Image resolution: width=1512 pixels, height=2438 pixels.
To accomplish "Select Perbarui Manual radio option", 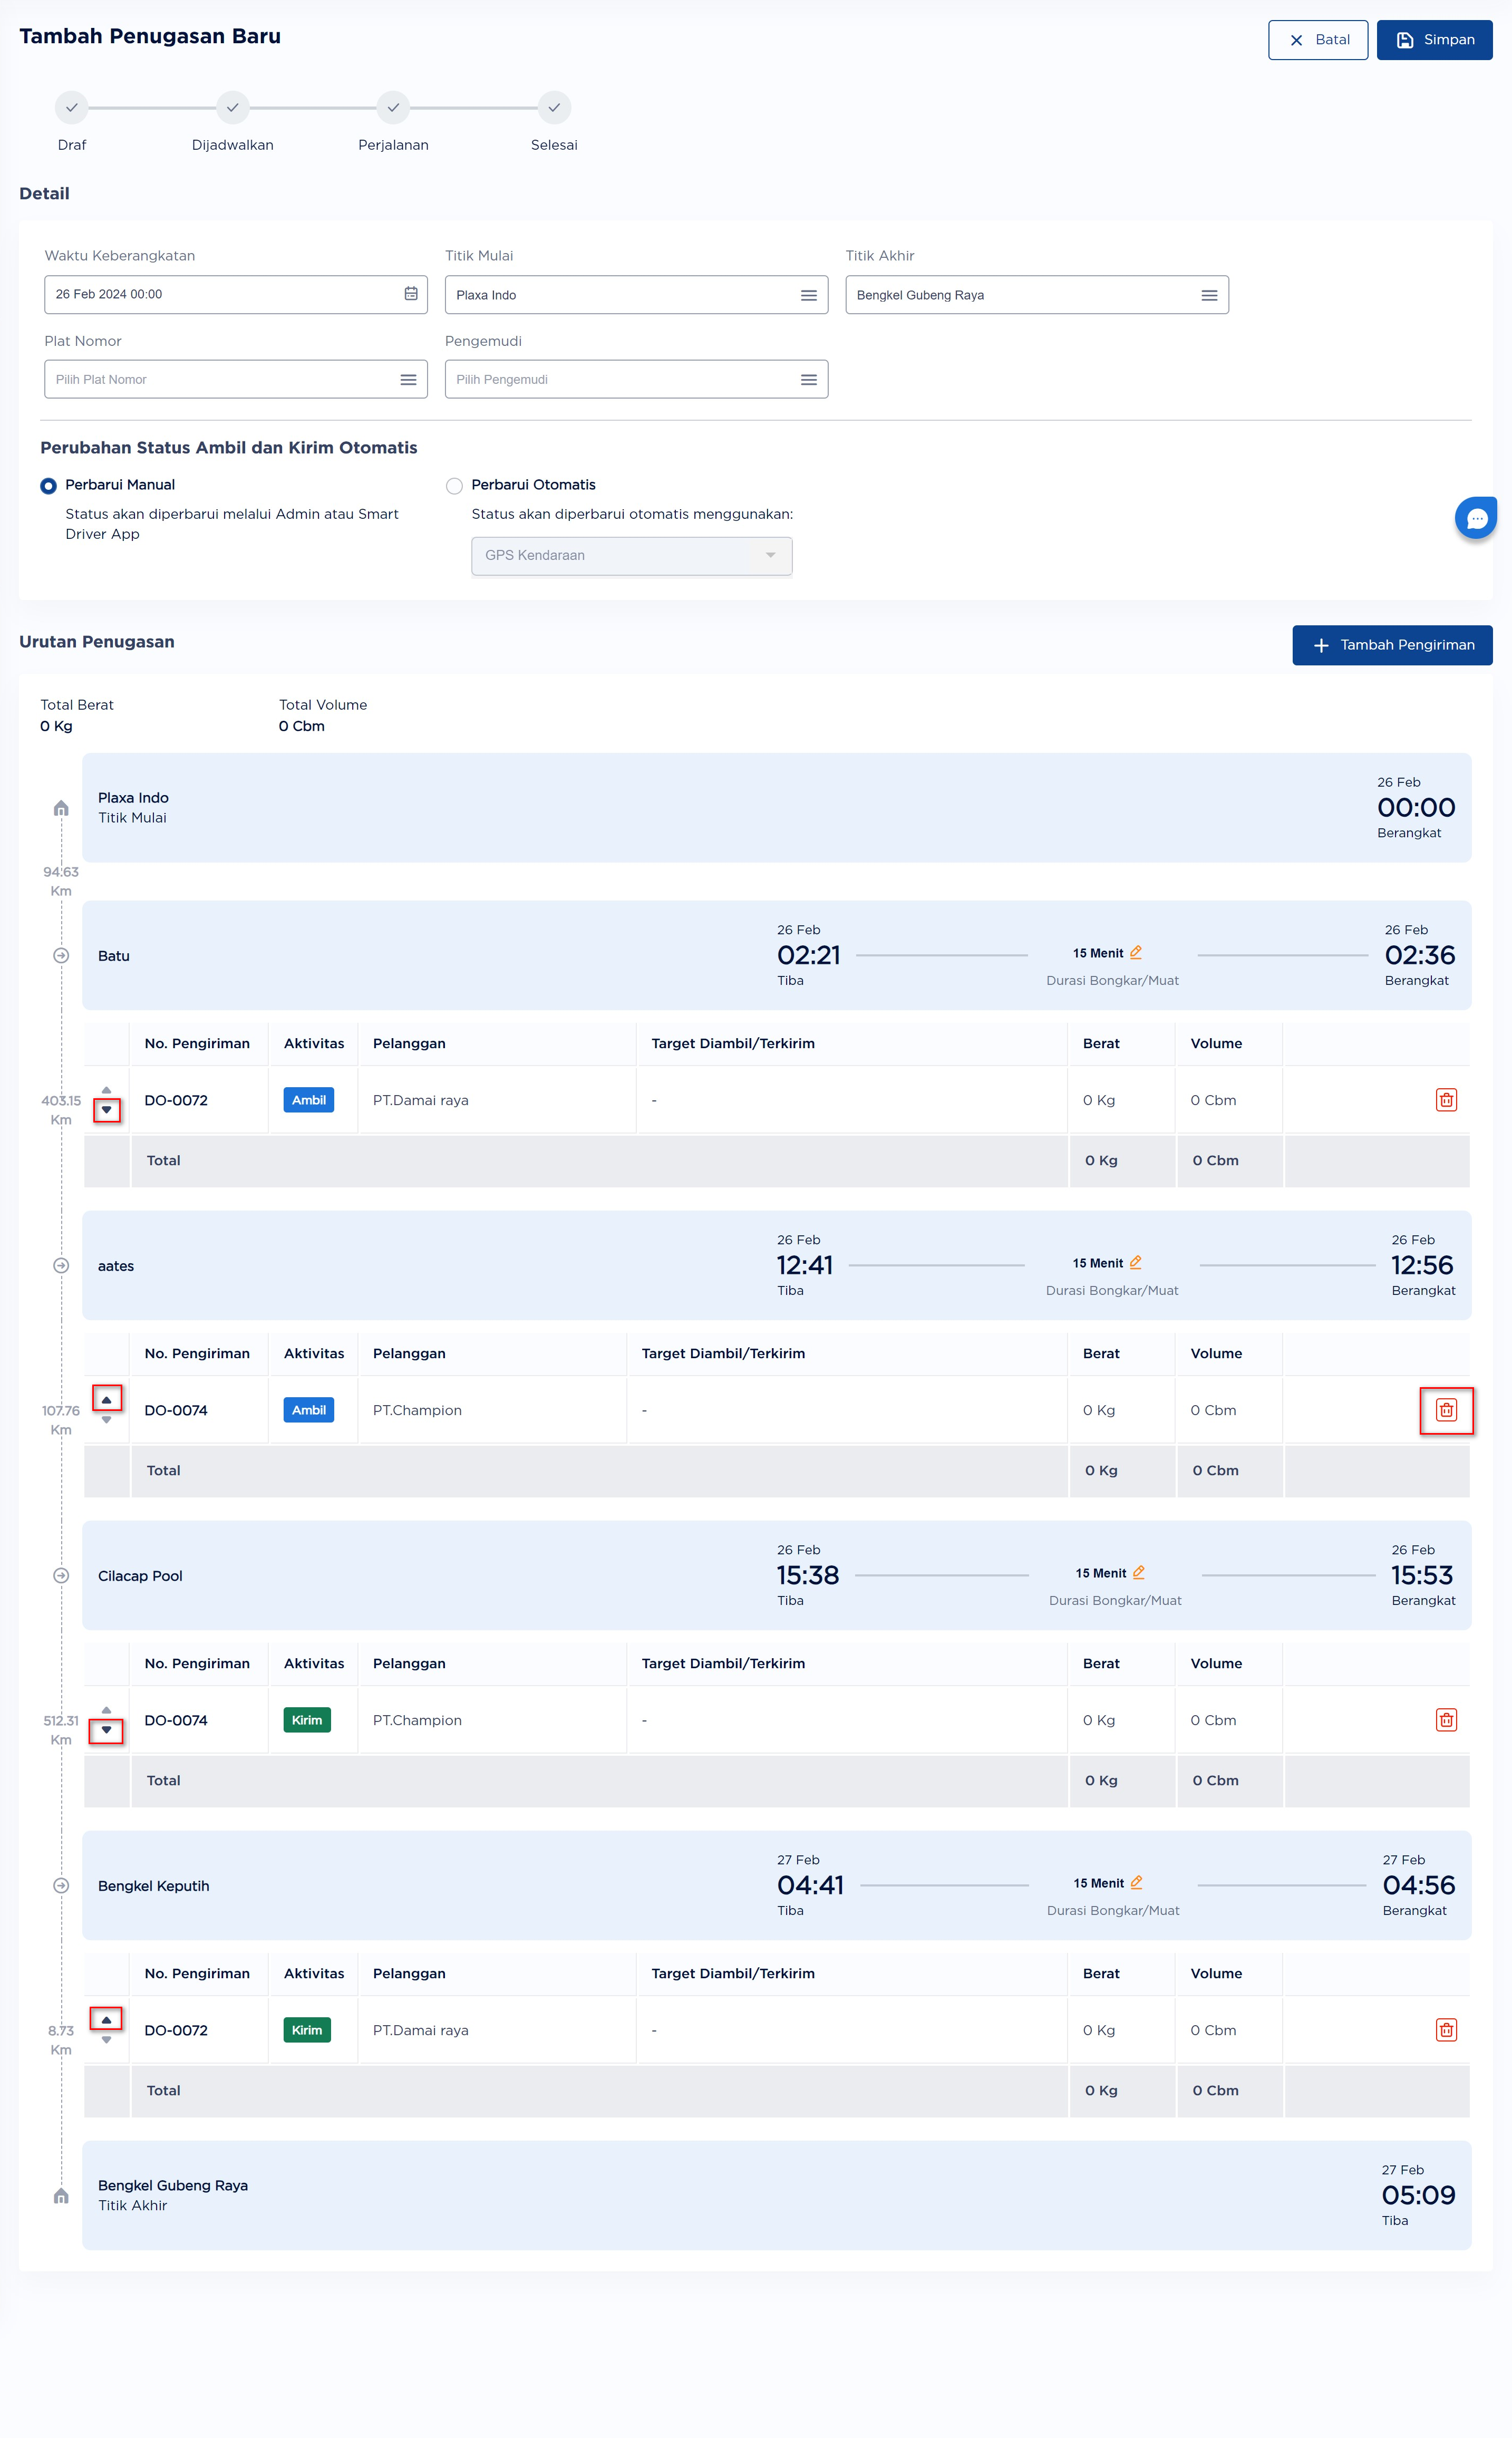I will [48, 486].
